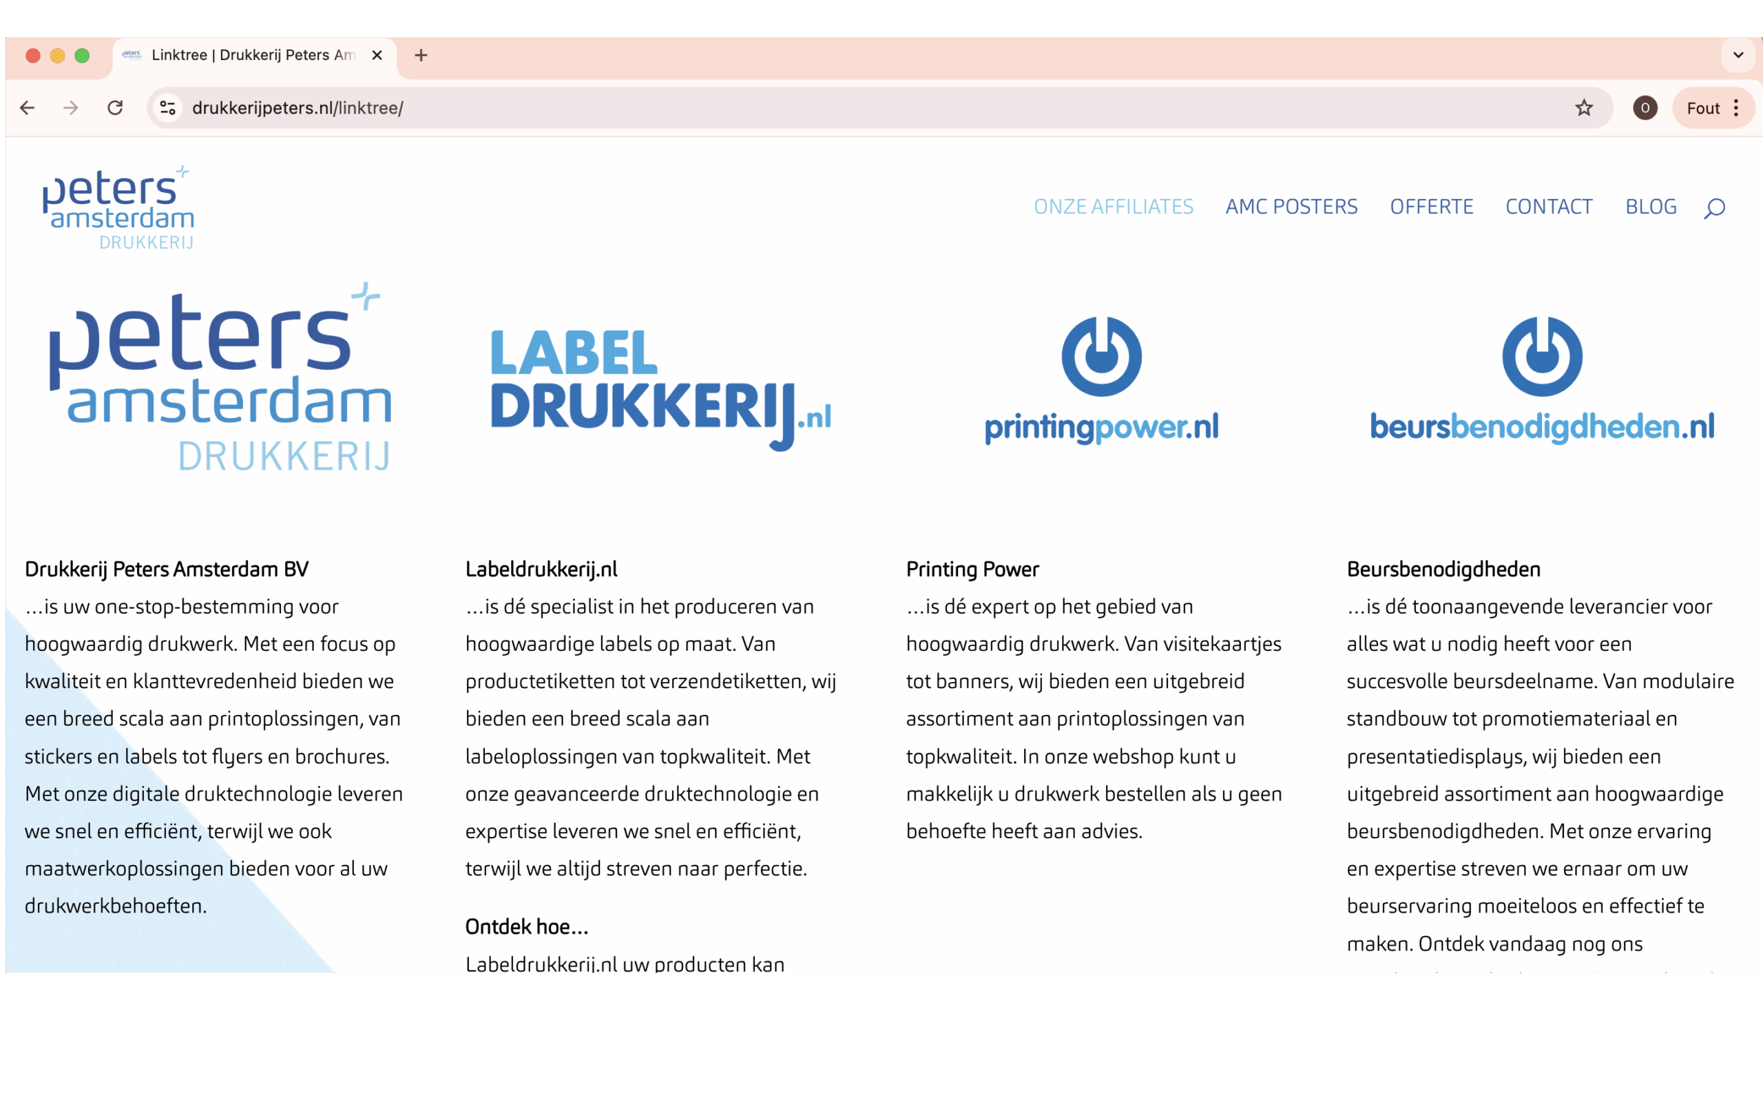The height and width of the screenshot is (1102, 1763).
Task: Expand the tab search dropdown arrow
Action: point(1738,55)
